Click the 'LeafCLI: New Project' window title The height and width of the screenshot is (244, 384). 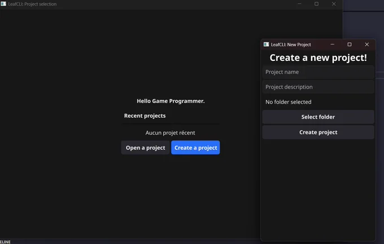pos(291,45)
